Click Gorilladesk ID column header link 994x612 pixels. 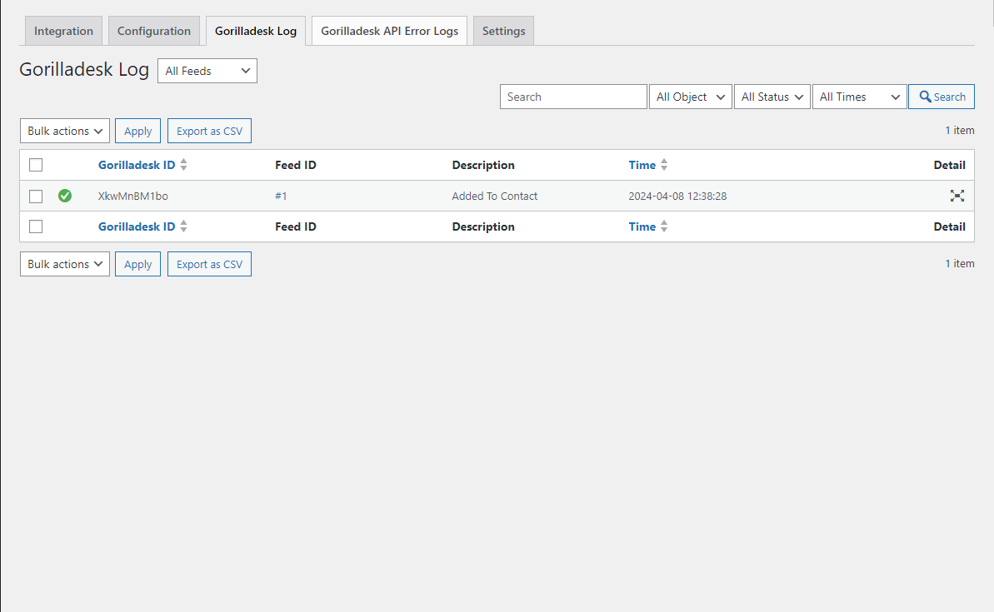pos(137,165)
